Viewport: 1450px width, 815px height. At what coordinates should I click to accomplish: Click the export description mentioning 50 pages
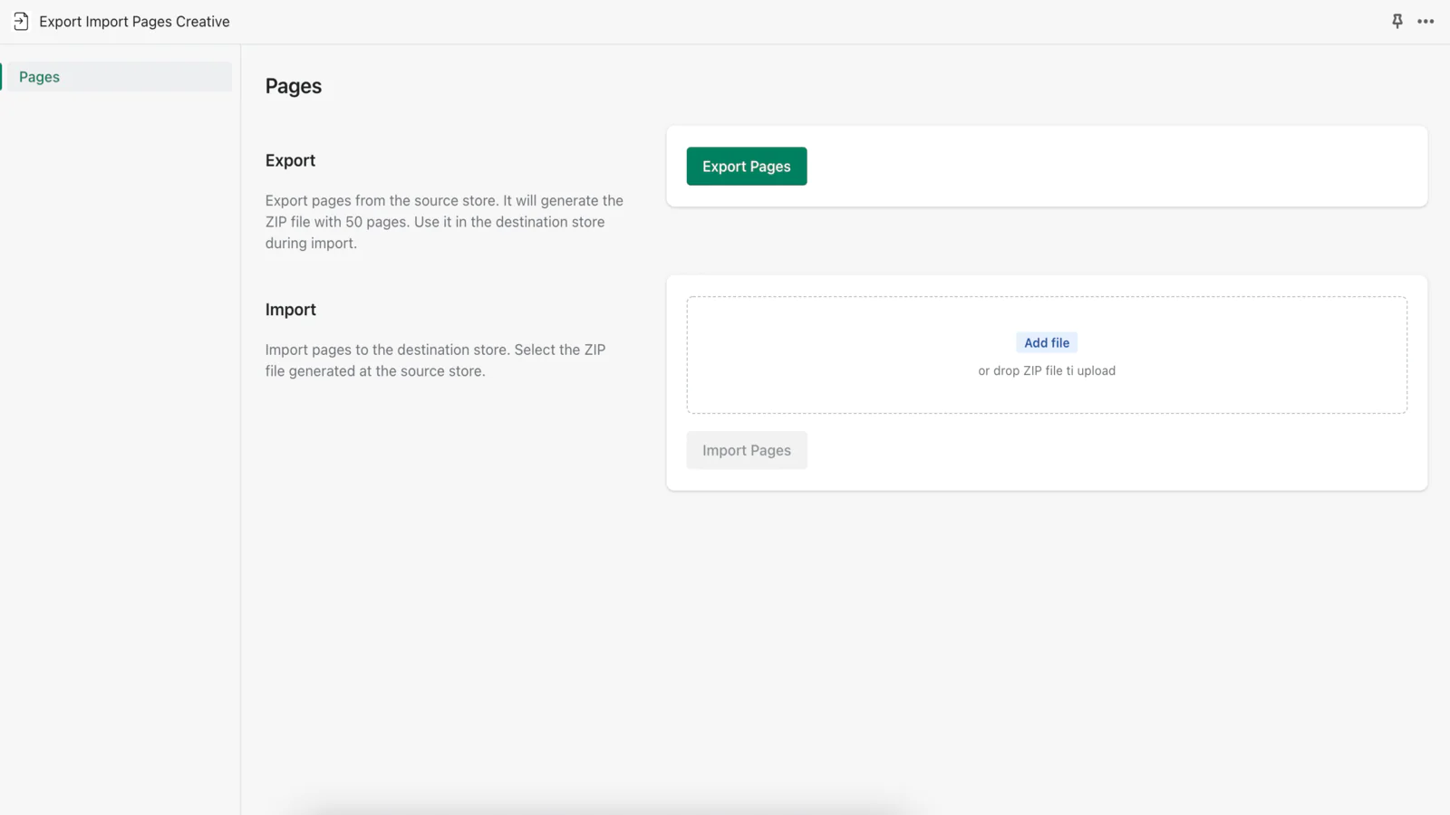(x=444, y=222)
